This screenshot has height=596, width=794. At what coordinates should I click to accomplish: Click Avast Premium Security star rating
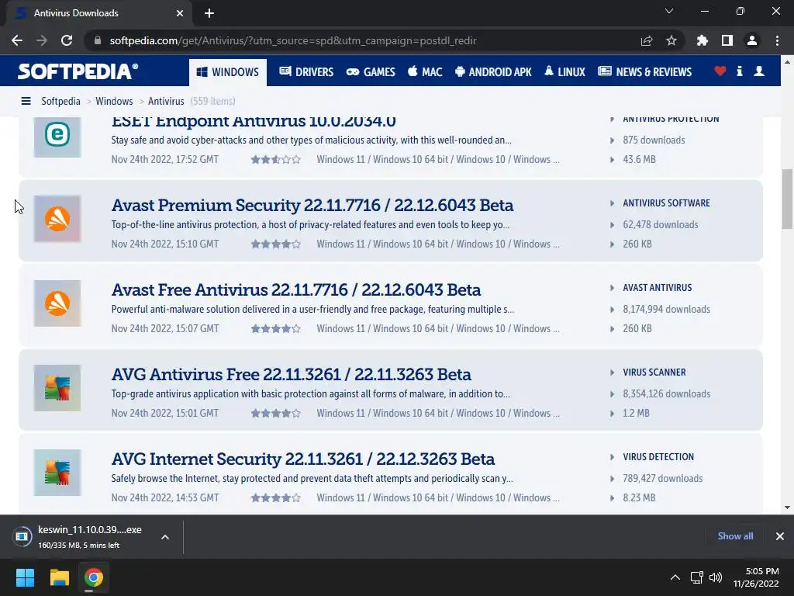pos(276,244)
